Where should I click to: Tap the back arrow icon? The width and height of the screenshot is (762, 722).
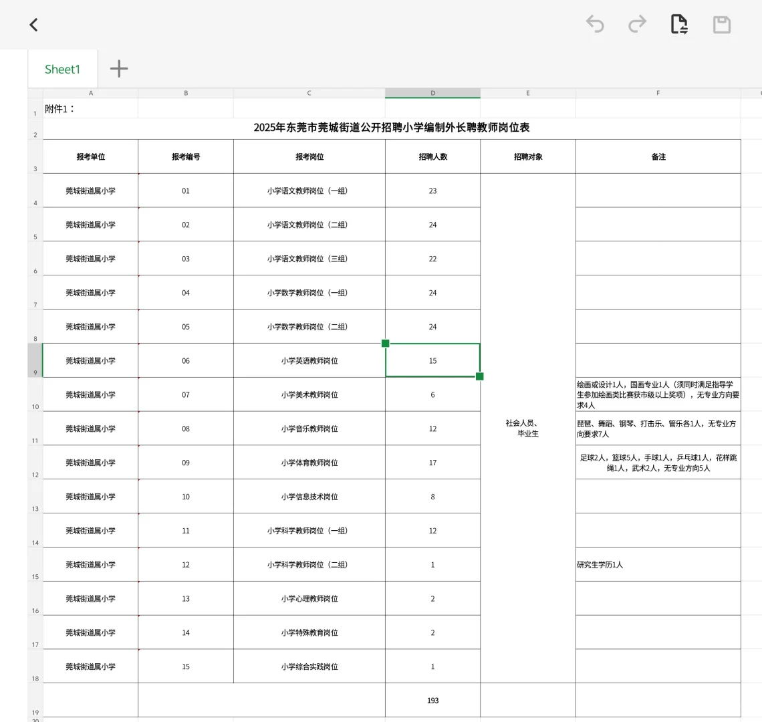pyautogui.click(x=33, y=25)
